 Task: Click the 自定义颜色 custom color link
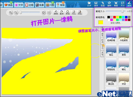point(117,23)
